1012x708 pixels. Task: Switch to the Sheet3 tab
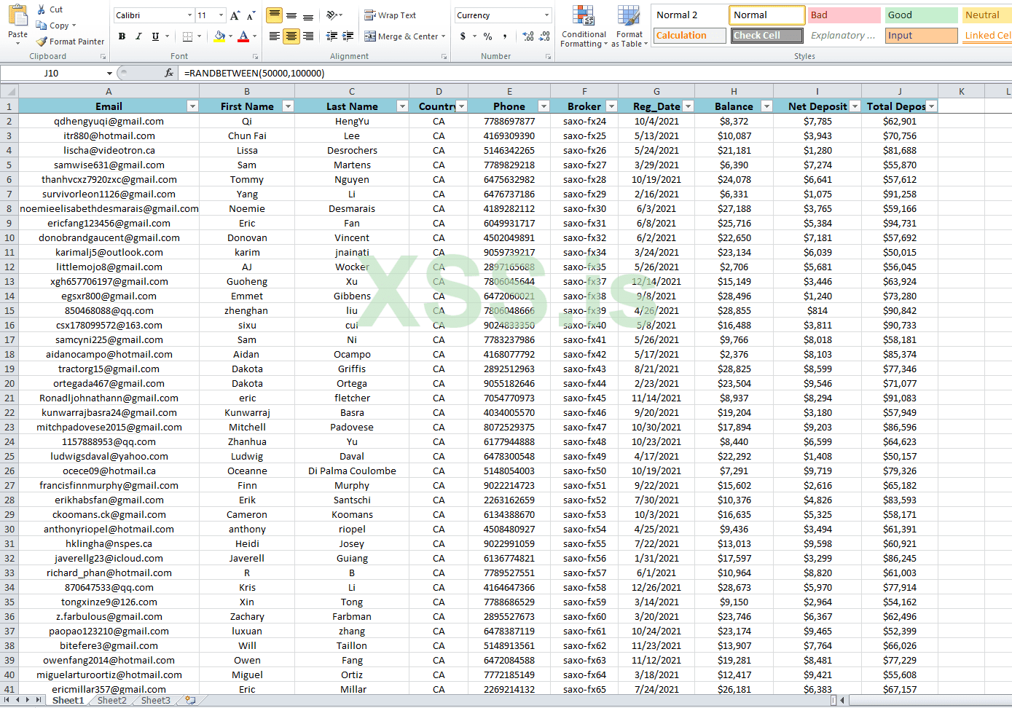click(155, 700)
